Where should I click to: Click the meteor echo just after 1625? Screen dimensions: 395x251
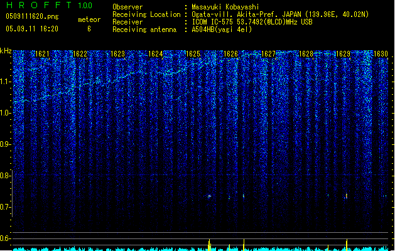pos(209,196)
